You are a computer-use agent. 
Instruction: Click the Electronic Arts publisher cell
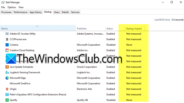pos(84,89)
